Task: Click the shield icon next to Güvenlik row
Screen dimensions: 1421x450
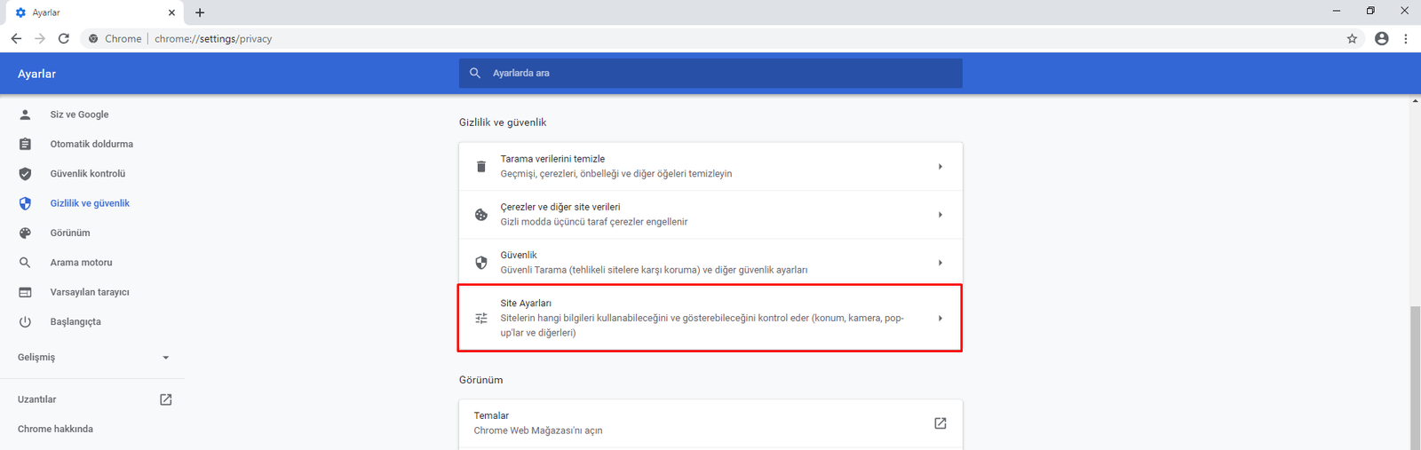Action: 481,263
